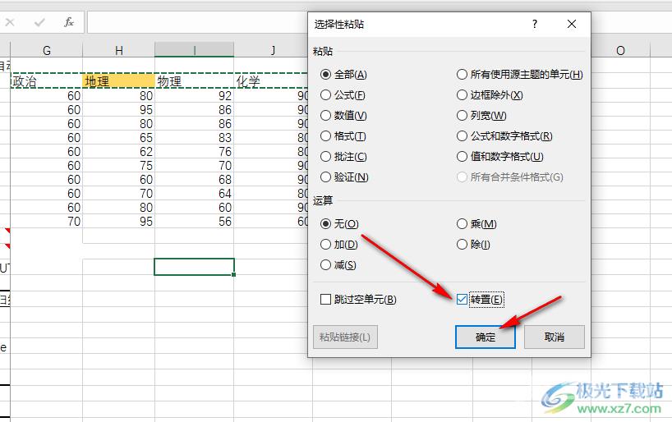Viewport: 672px width, 422px height.
Task: Click the 化学 header cell
Action: click(271, 81)
